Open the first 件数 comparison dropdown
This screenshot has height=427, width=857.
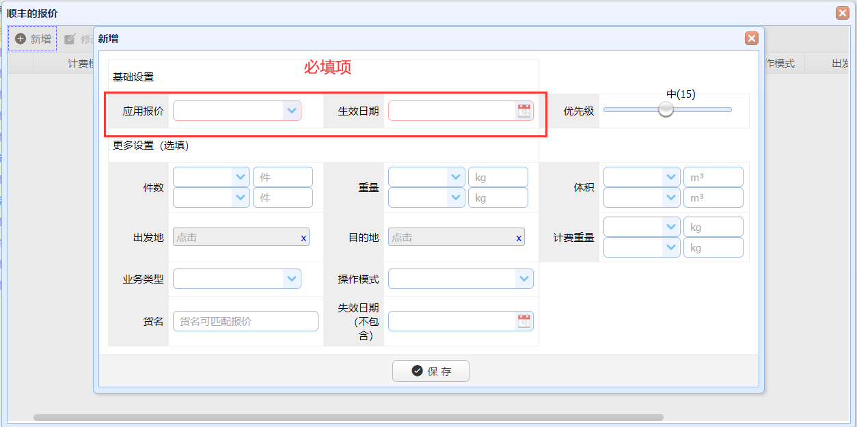[241, 177]
